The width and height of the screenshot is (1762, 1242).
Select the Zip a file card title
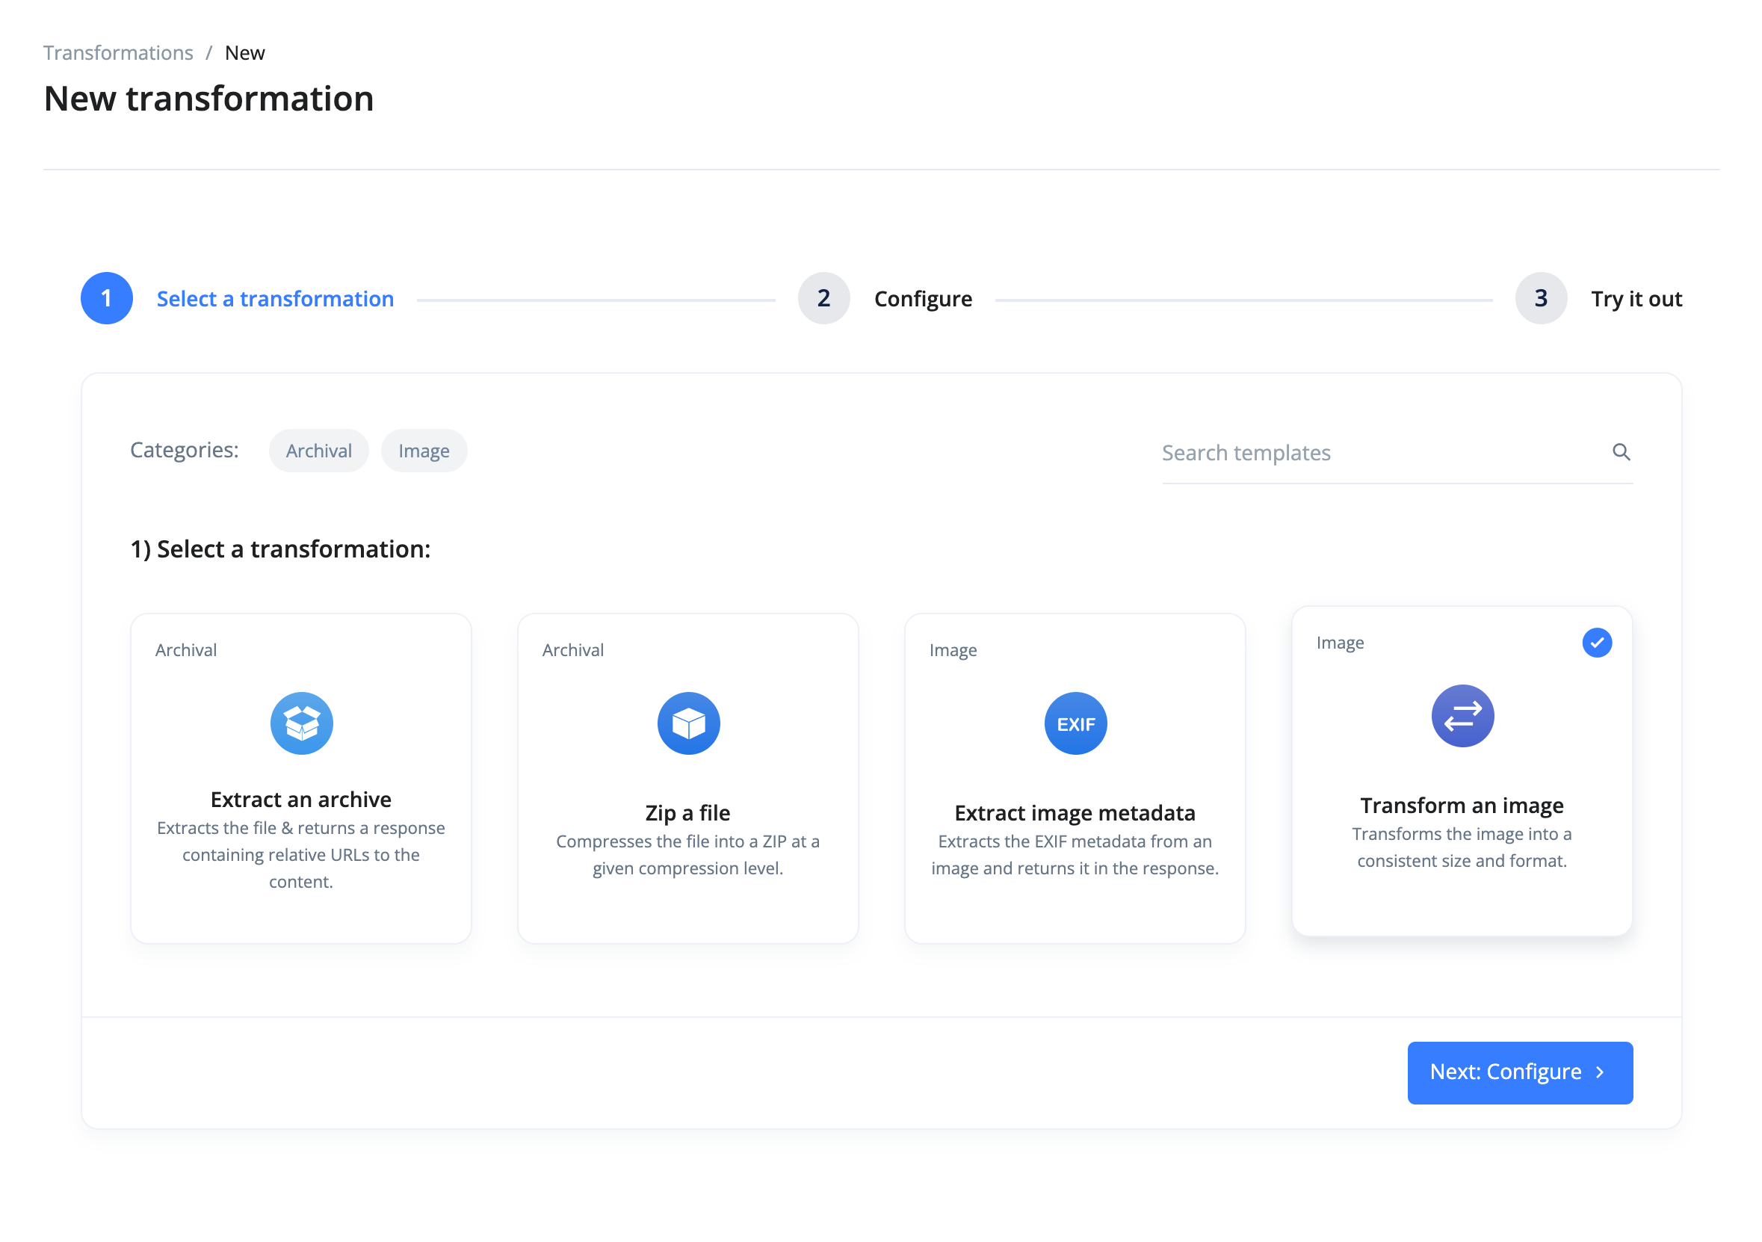click(x=687, y=812)
